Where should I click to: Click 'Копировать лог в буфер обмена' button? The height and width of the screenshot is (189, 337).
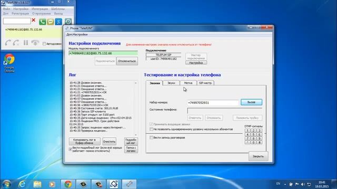(x=84, y=141)
